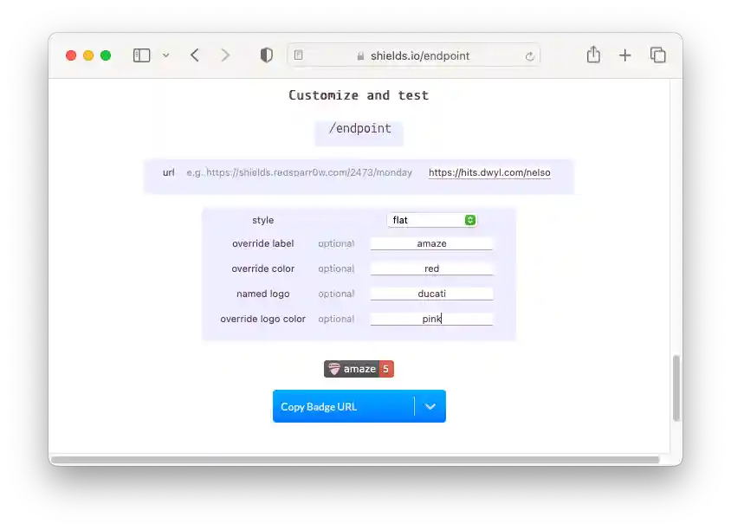The height and width of the screenshot is (530, 731).
Task: Click the 'url' label text
Action: coord(168,172)
